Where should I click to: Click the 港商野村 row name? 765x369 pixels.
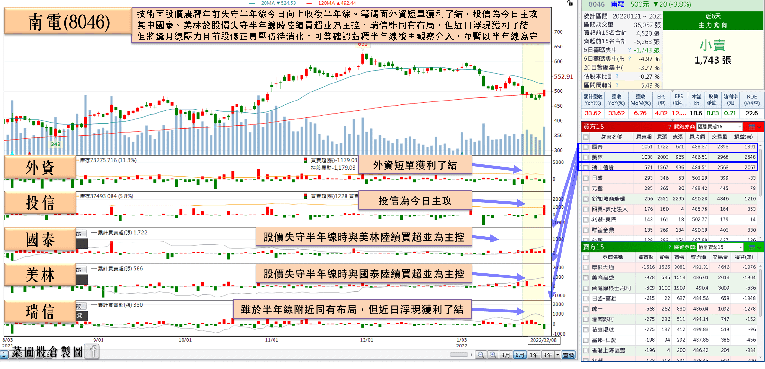[603, 320]
